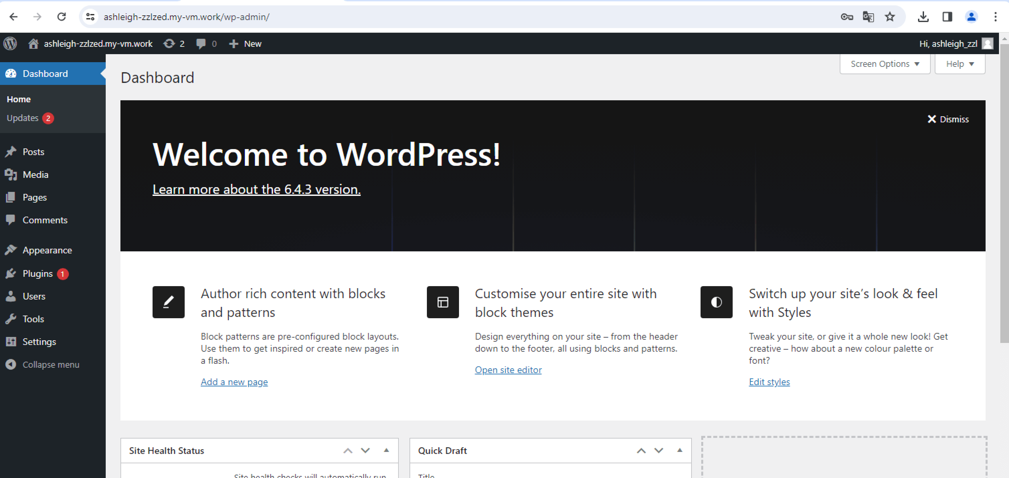Click the Appearance menu icon
Image resolution: width=1009 pixels, height=478 pixels.
(12, 250)
